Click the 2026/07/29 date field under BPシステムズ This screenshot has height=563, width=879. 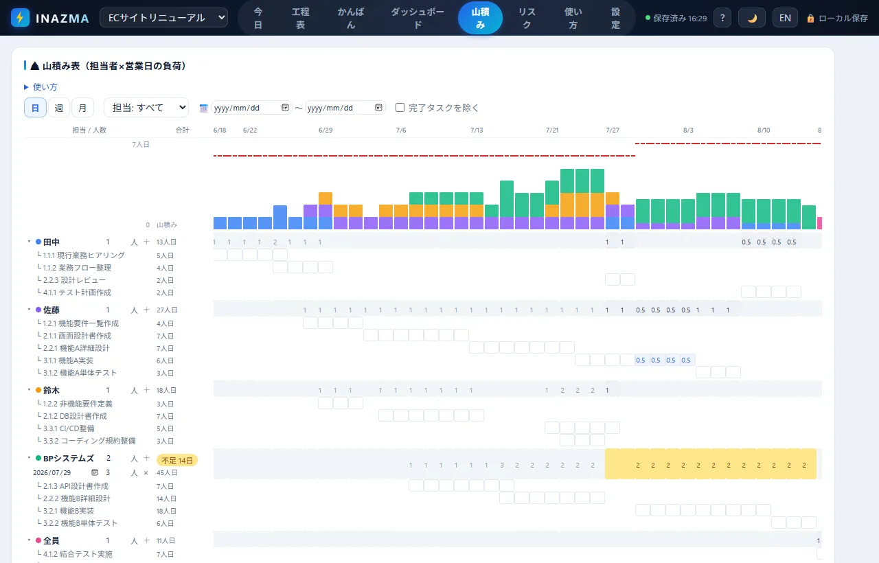[x=67, y=472]
